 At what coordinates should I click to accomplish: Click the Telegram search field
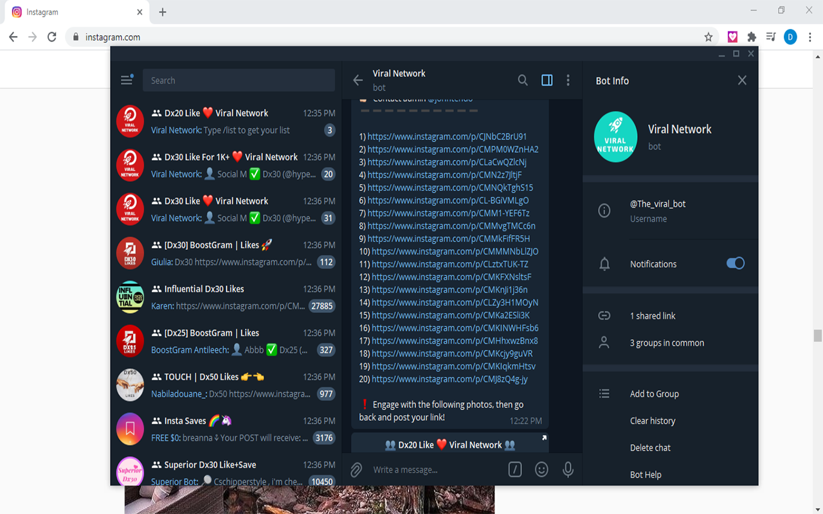[x=239, y=80]
